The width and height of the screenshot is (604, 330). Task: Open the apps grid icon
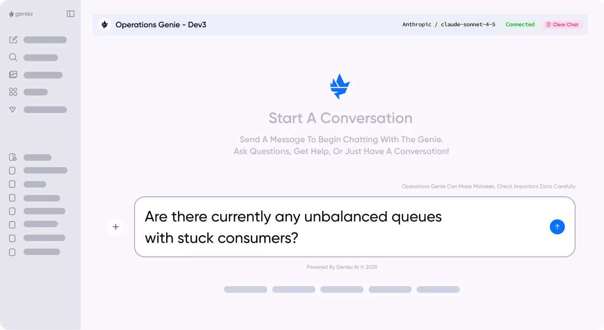[13, 92]
